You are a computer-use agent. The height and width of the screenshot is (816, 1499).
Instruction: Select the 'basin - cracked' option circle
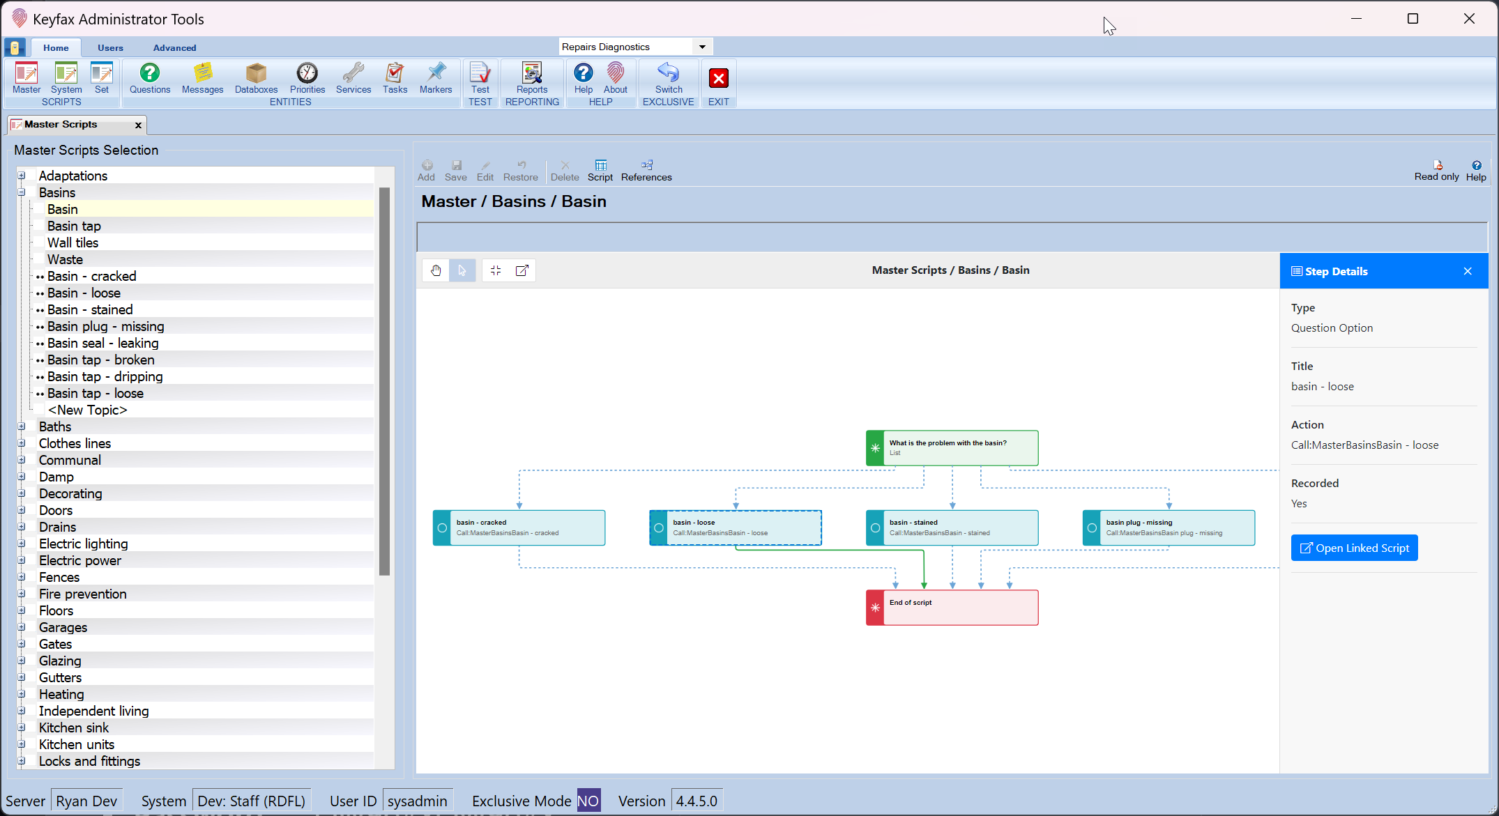442,528
